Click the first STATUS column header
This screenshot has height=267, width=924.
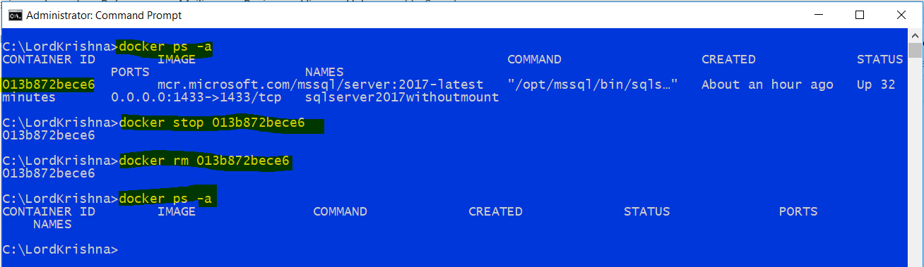(879, 59)
